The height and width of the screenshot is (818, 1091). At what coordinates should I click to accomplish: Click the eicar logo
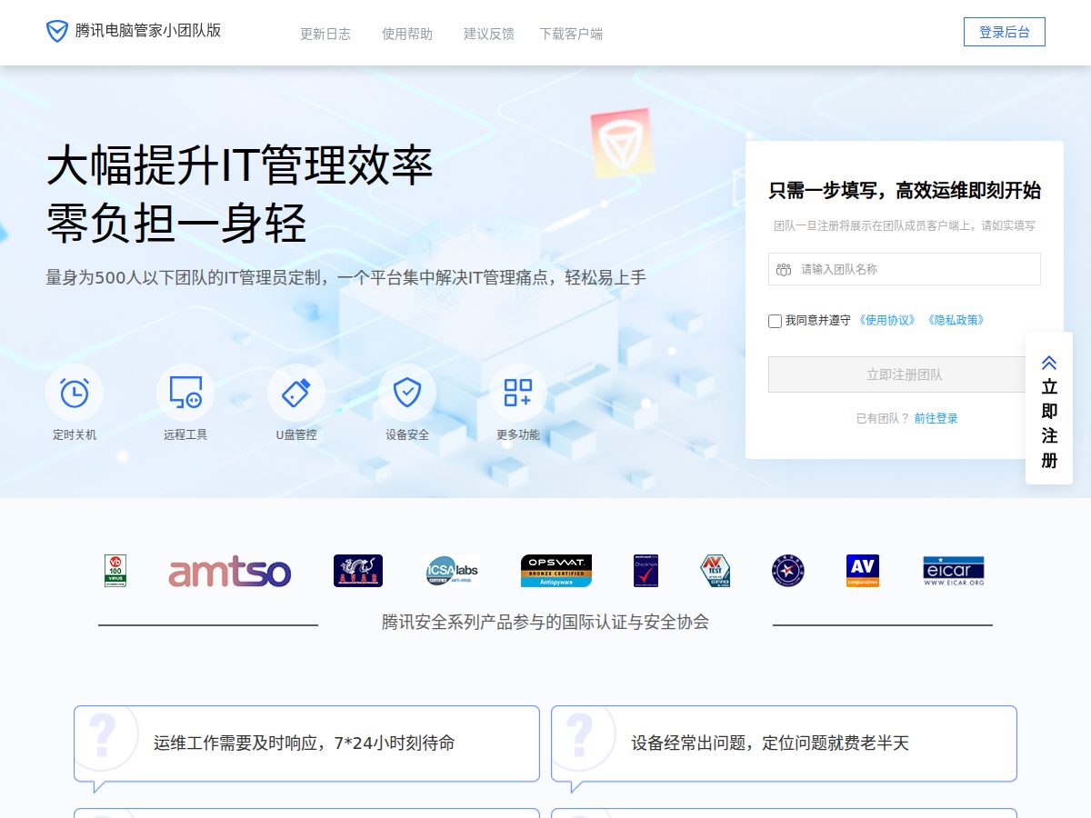click(x=954, y=571)
